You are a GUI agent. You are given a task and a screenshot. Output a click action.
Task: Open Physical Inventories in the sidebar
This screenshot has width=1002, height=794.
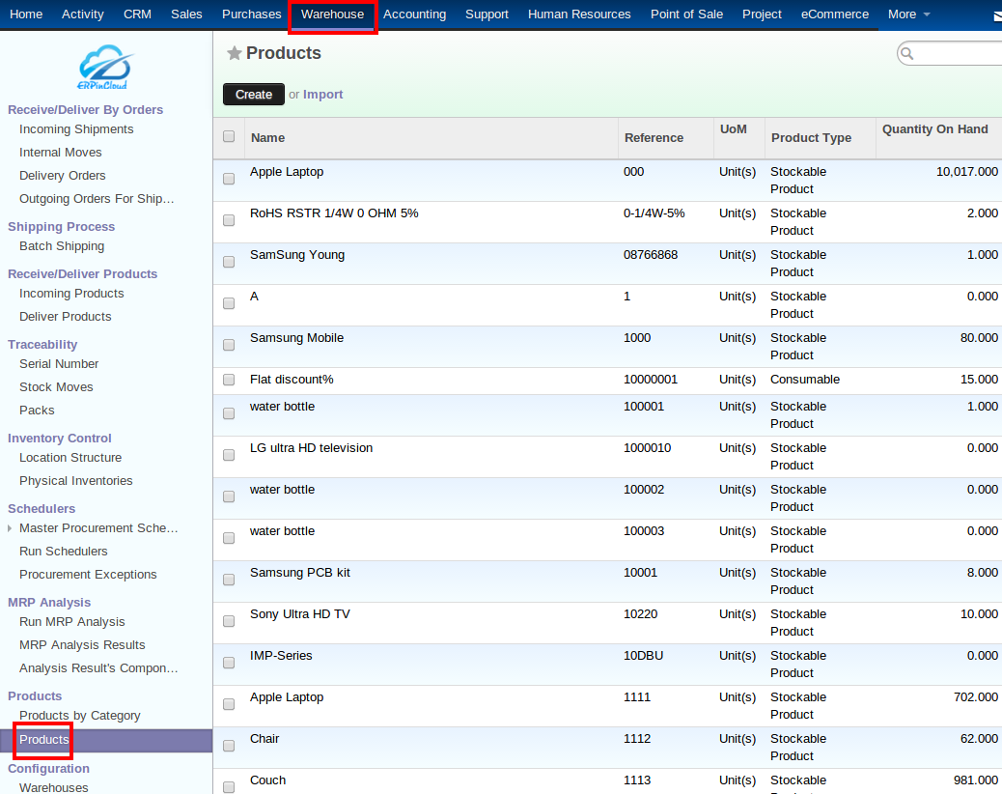pyautogui.click(x=76, y=481)
